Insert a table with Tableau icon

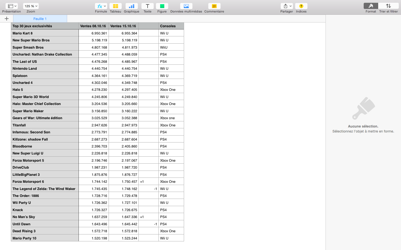pos(115,6)
